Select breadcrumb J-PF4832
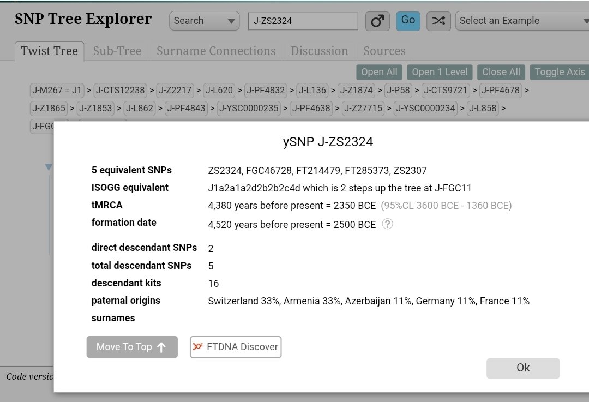Screen dimensions: 589x402 [266, 91]
